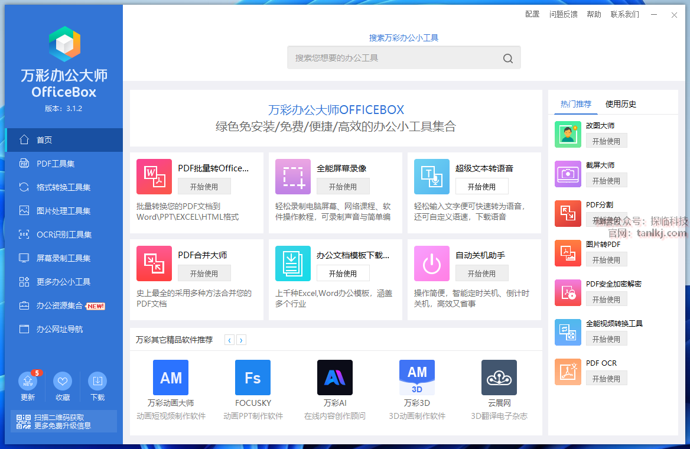
Task: Click the 改图大师 icon in recommendations
Action: [568, 134]
